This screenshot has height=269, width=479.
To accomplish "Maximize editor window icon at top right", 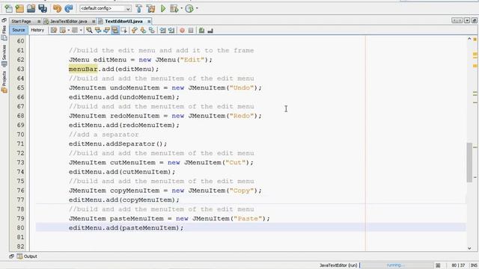I will coord(474,20).
